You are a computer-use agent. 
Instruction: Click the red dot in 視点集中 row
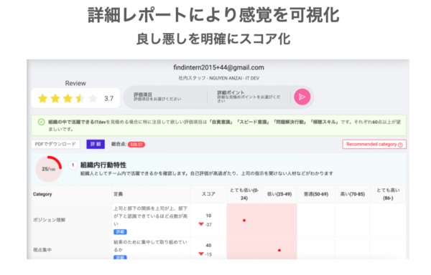click(279, 250)
